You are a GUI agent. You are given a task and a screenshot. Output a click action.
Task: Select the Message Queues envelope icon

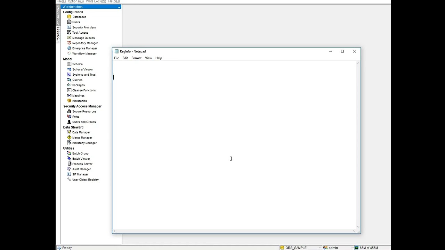point(69,38)
